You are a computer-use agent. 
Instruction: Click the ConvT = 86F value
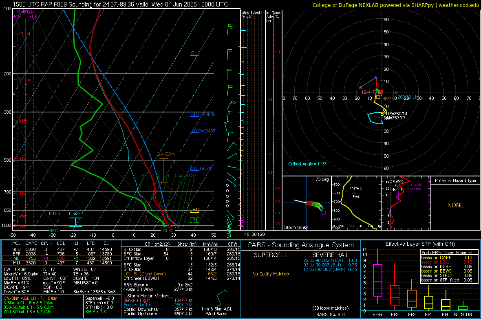tap(55, 279)
